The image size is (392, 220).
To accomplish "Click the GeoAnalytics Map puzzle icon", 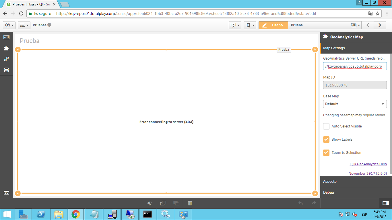I will [x=325, y=37].
